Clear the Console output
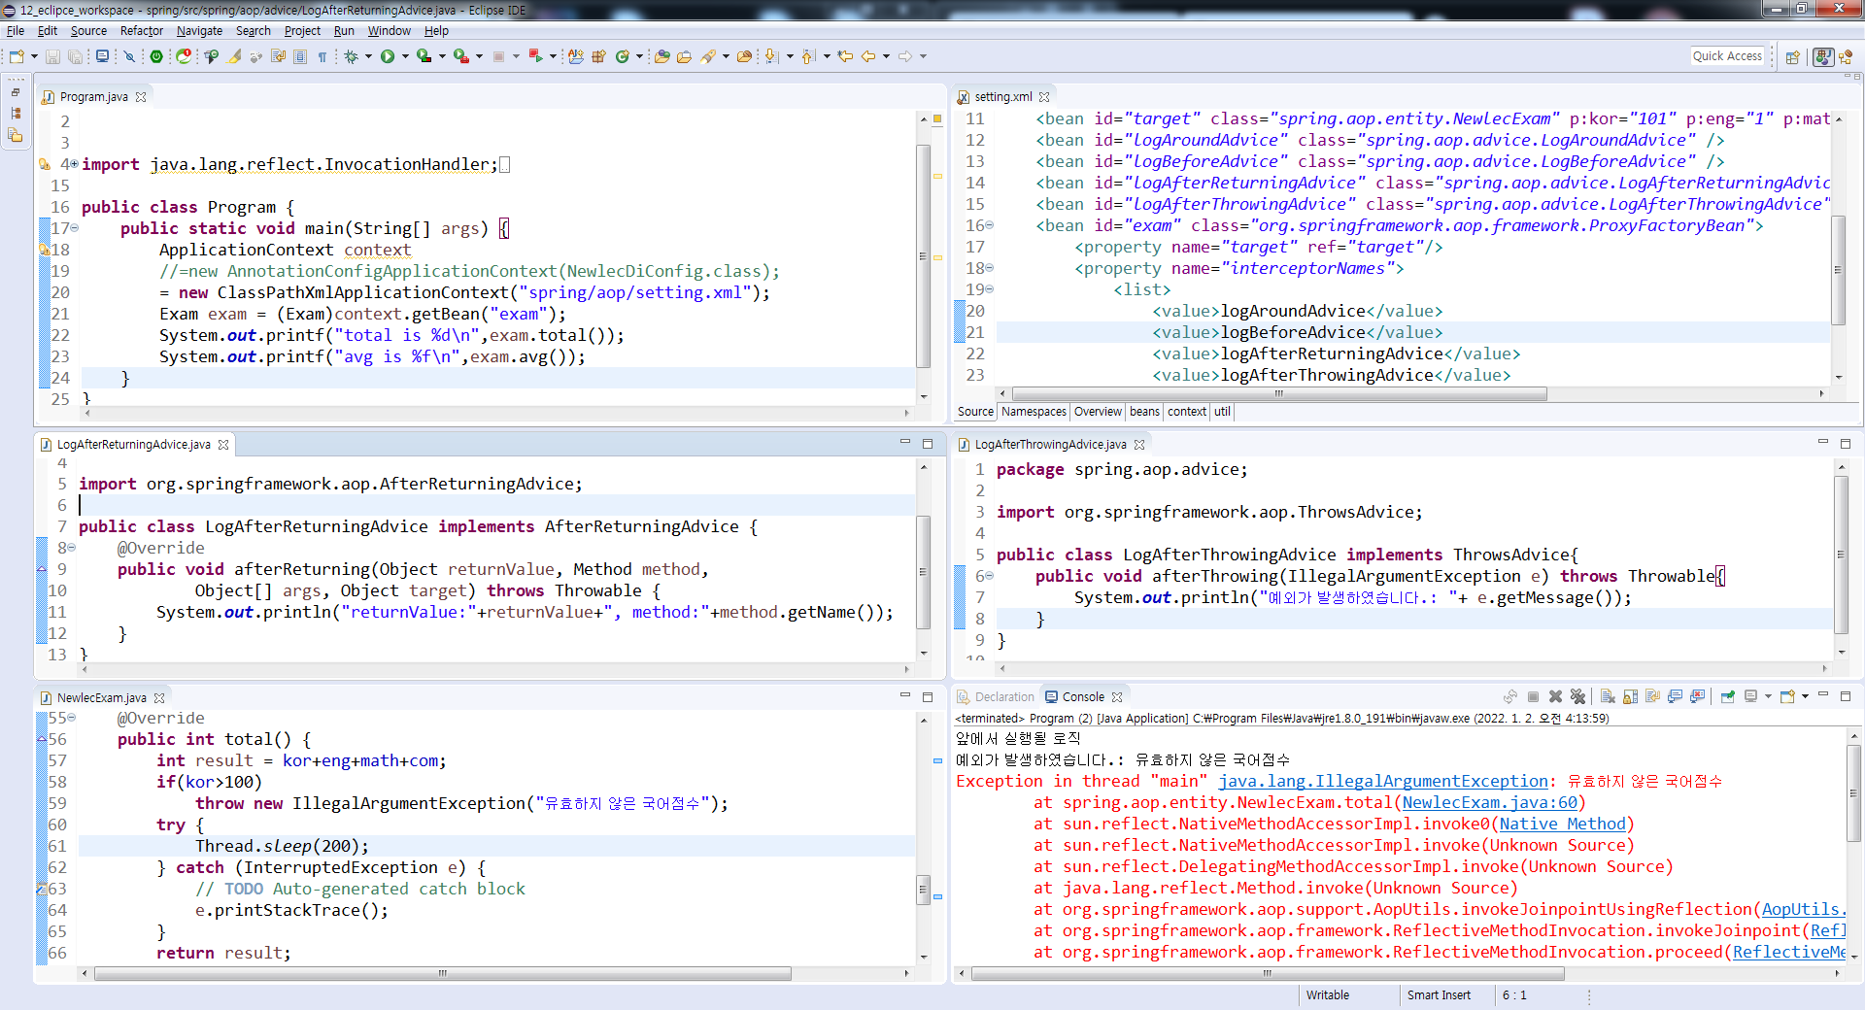Screen dimensions: 1865x1010 (1608, 696)
